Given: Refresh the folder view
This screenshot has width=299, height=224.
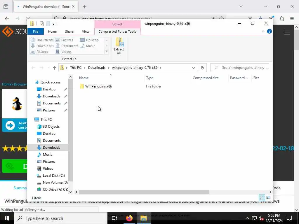Looking at the screenshot, I should 202,68.
